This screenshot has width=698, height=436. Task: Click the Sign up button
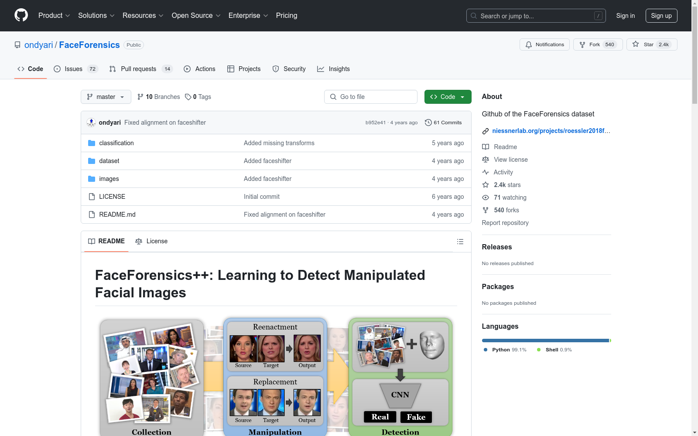click(x=661, y=16)
